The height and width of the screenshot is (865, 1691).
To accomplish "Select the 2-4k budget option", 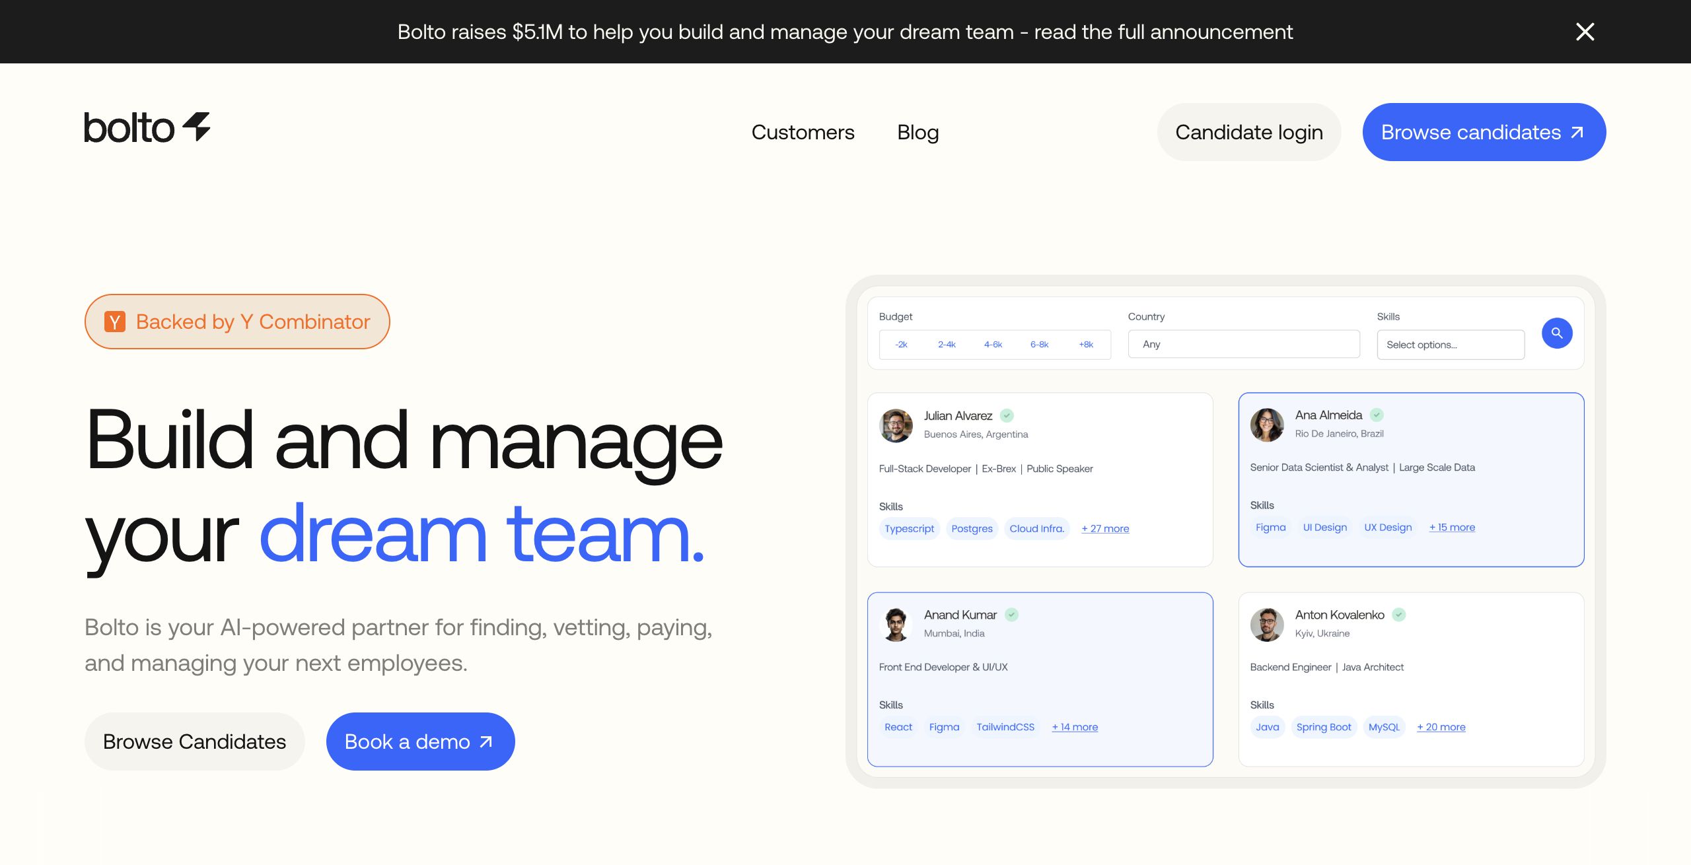I will (x=947, y=344).
